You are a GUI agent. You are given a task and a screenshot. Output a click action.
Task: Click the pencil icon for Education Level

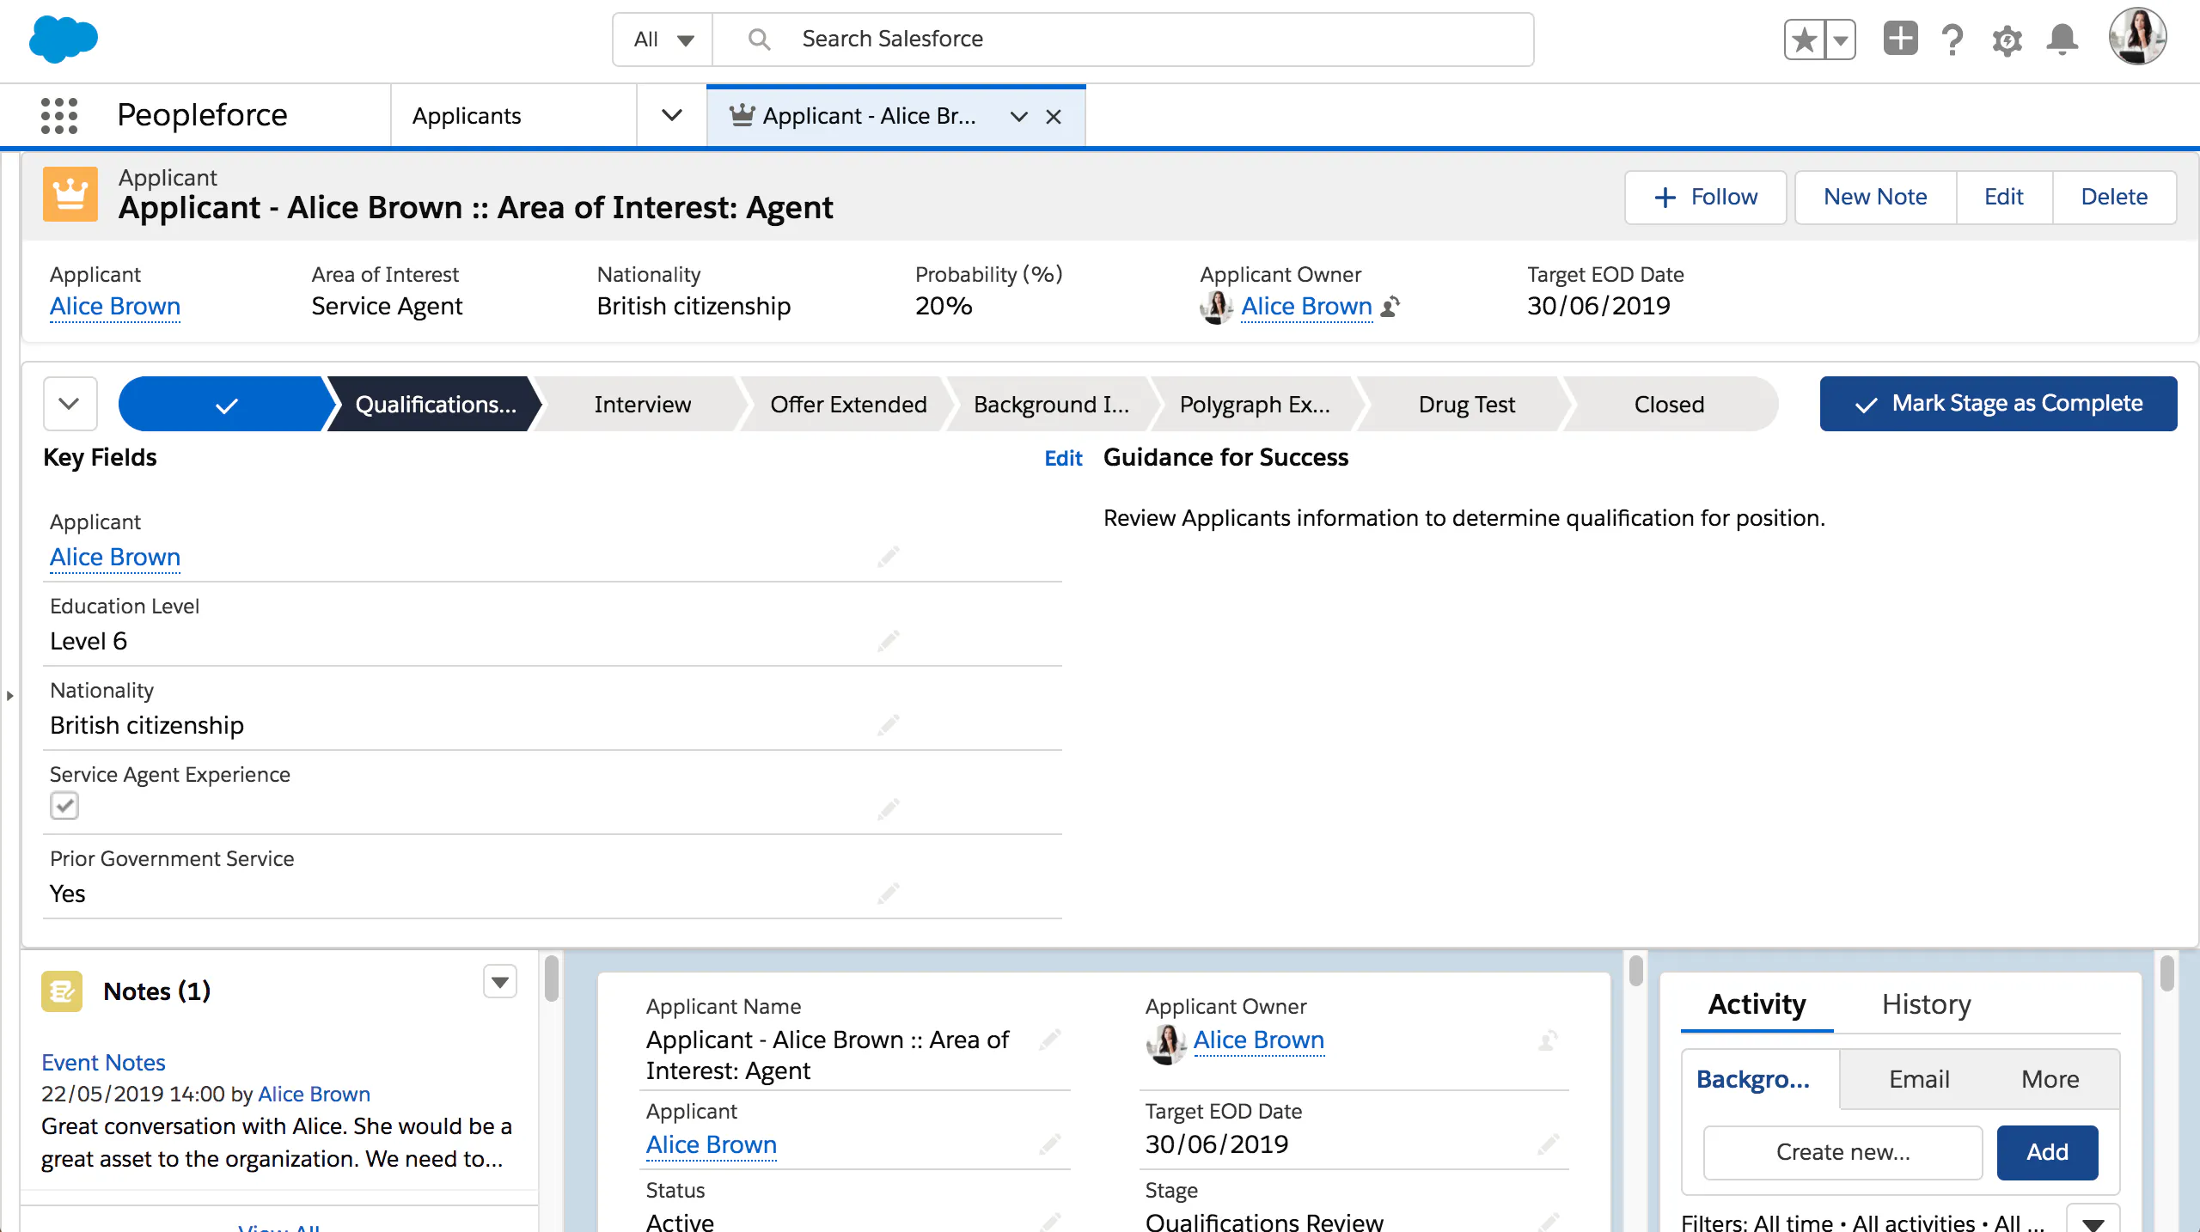pos(888,641)
